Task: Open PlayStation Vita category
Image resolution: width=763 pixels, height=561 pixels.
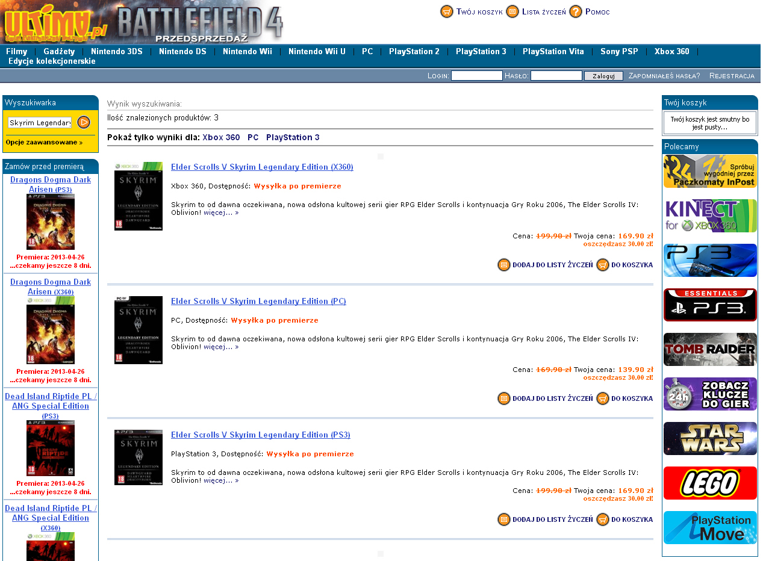Action: click(553, 52)
